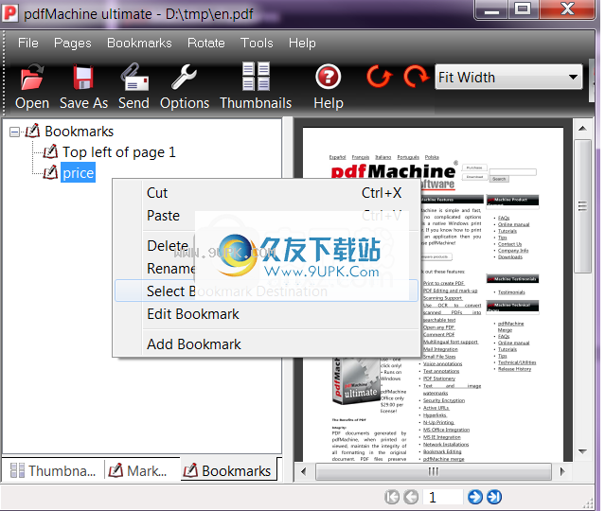
Task: Choose Add Bookmark from the context menu
Action: click(x=266, y=344)
